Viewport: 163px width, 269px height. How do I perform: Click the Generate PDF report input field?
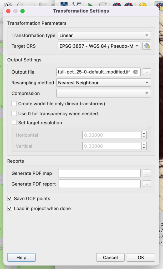pyautogui.click(x=99, y=184)
